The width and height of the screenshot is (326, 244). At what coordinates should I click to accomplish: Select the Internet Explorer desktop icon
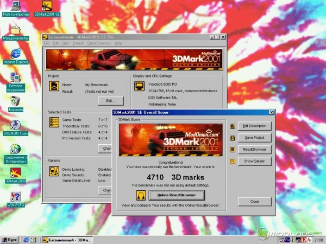click(16, 56)
